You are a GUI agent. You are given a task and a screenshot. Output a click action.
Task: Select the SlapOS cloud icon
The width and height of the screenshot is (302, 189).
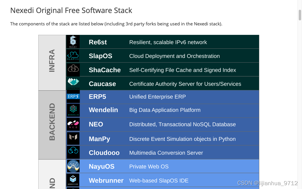(73, 56)
